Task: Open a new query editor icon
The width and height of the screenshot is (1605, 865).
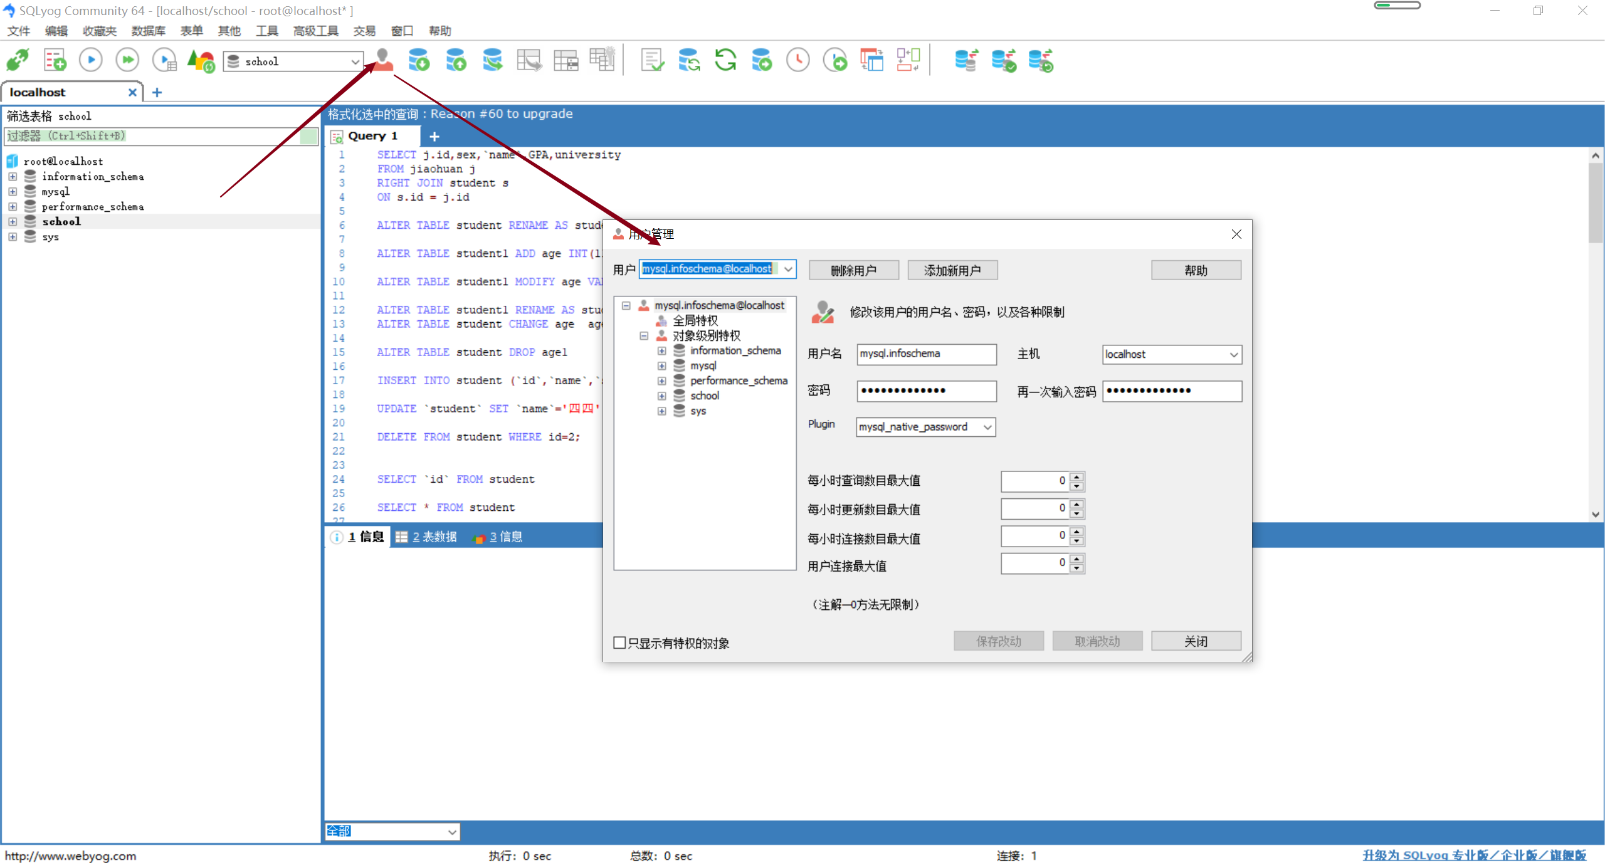Action: click(55, 61)
